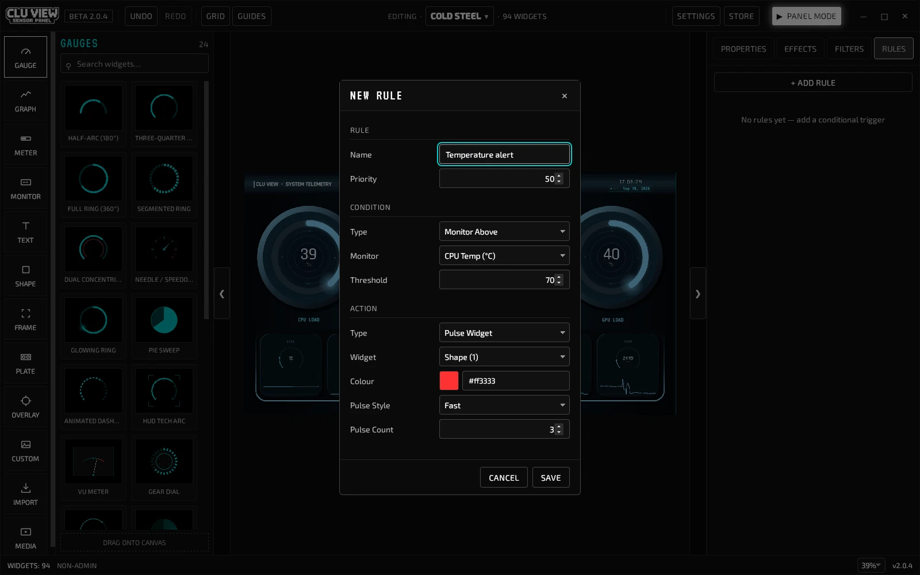This screenshot has width=920, height=575.
Task: Select the Gauge category in sidebar
Action: [x=25, y=57]
